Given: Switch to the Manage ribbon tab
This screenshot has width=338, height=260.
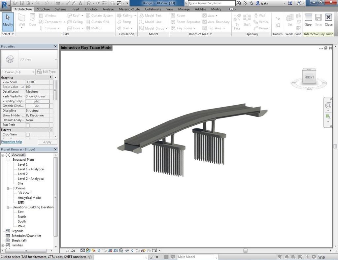Looking at the screenshot, I should point(184,9).
